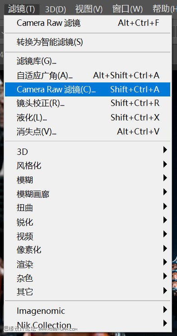
Task: Choose 转换为智能滤镜(S)
Action: pyautogui.click(x=88, y=43)
